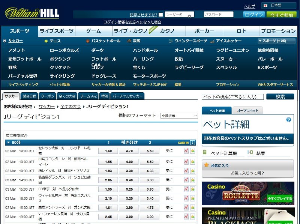Click the William Hill logo
Viewport: 300px width, 224px height.
coord(32,14)
